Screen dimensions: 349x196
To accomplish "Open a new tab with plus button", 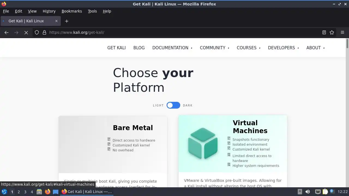I will click(x=67, y=21).
